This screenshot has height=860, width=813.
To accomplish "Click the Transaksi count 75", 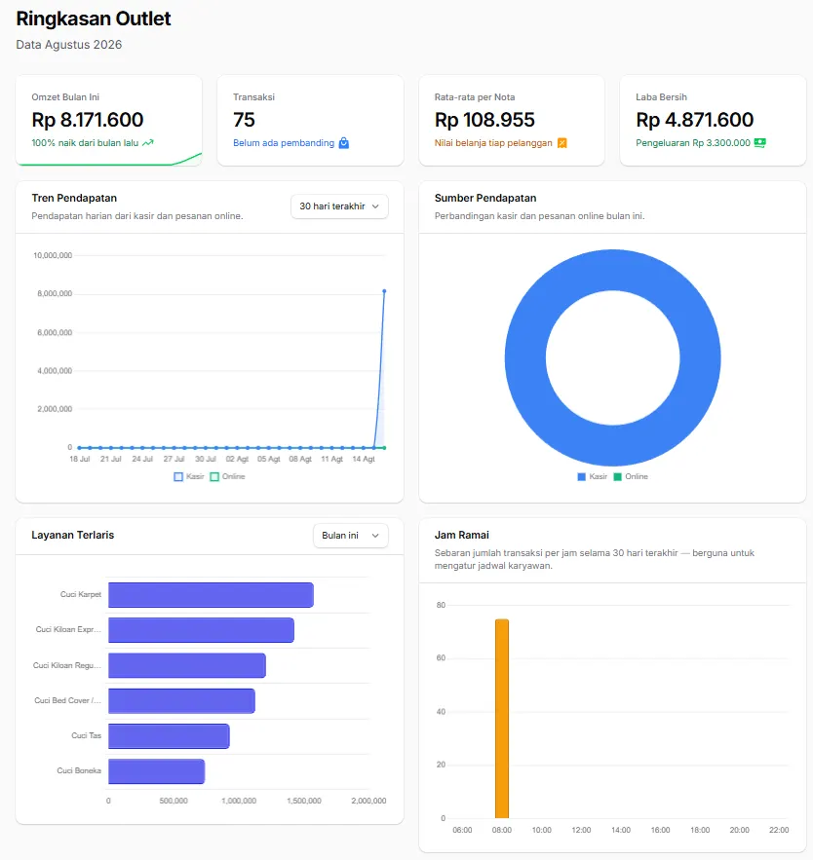I will coord(244,120).
